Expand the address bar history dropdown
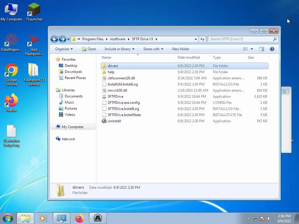This screenshot has width=299, height=224. click(196, 39)
